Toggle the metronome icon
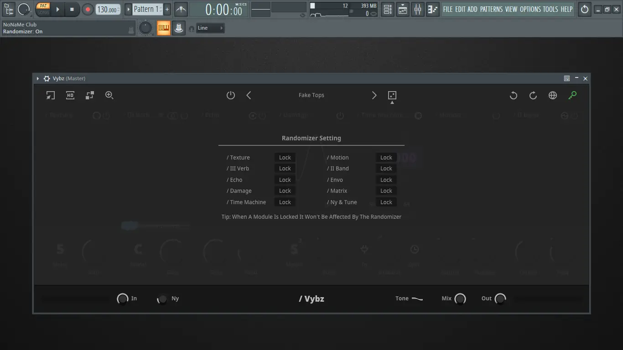 [x=181, y=9]
